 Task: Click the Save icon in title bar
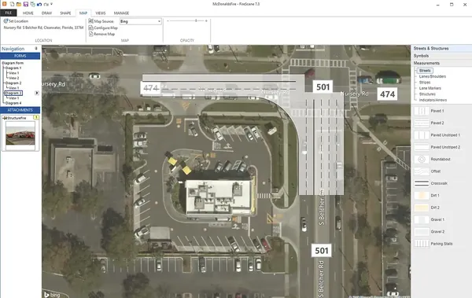pos(26,4)
